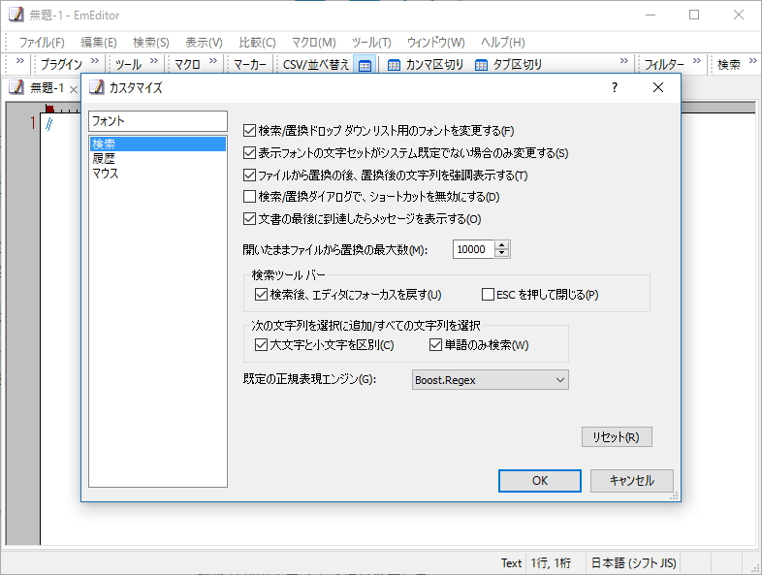Screen dimensions: 762x575
Task: Close the 無題-1 document tab
Action: pyautogui.click(x=74, y=89)
